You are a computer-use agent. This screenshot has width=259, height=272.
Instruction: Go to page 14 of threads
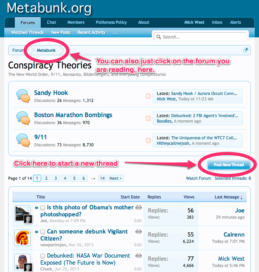click(x=102, y=178)
